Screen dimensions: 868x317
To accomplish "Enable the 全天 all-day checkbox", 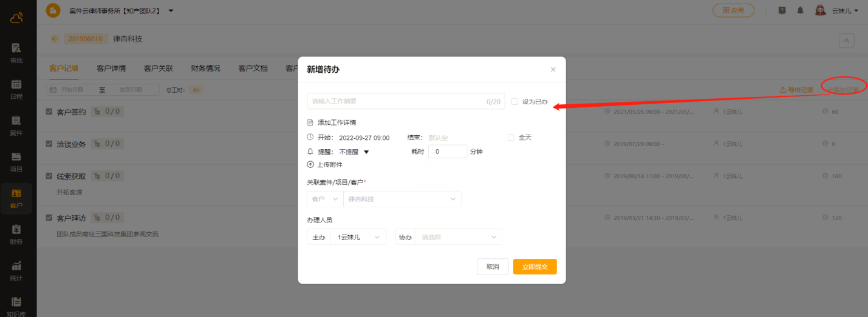I will (x=511, y=138).
